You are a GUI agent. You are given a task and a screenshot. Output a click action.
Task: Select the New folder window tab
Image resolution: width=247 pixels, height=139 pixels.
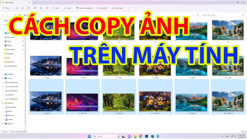pos(16,3)
